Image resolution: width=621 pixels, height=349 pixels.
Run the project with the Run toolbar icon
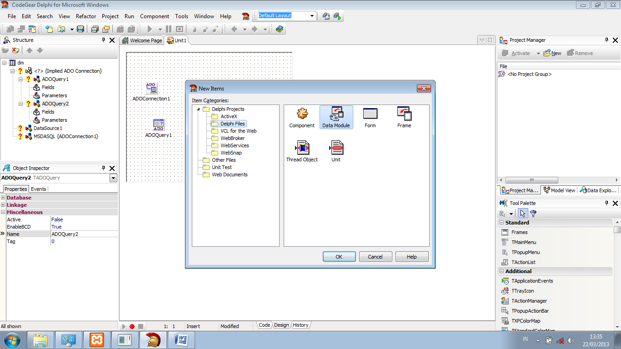[x=150, y=29]
